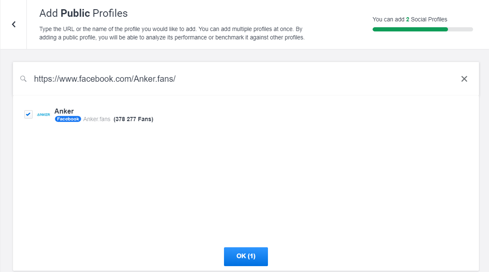Screen dimensions: 489x272
Task: Click the Anker logo thumbnail
Action: pyautogui.click(x=44, y=114)
